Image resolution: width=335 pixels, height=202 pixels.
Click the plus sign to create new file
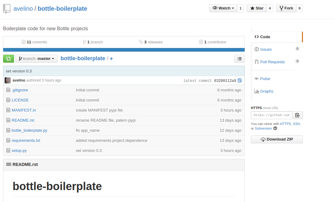[111, 59]
